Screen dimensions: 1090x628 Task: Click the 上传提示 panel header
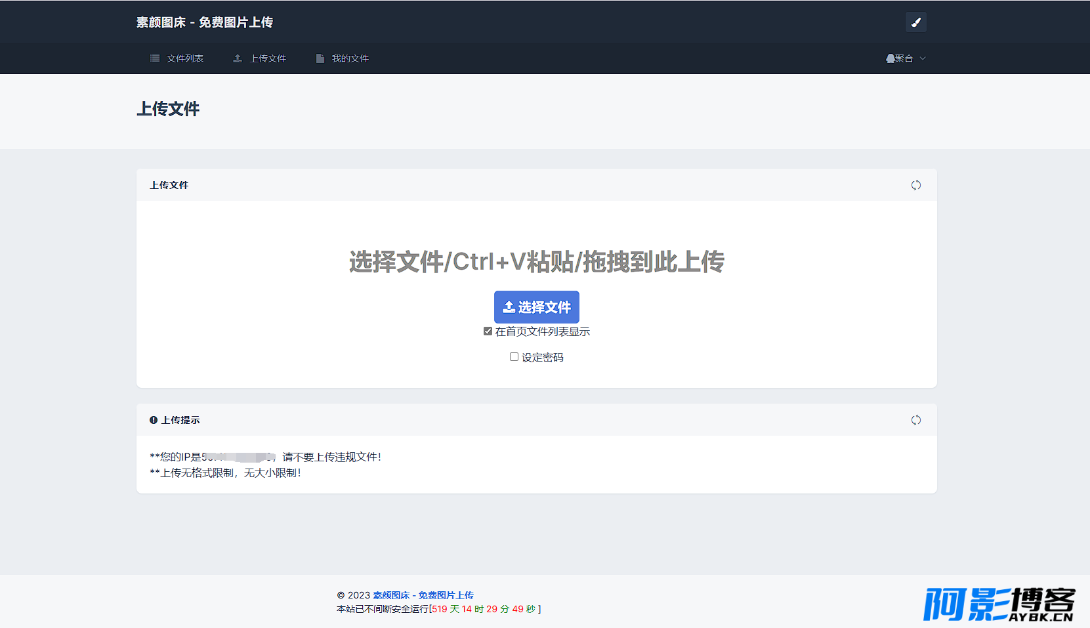(x=537, y=420)
